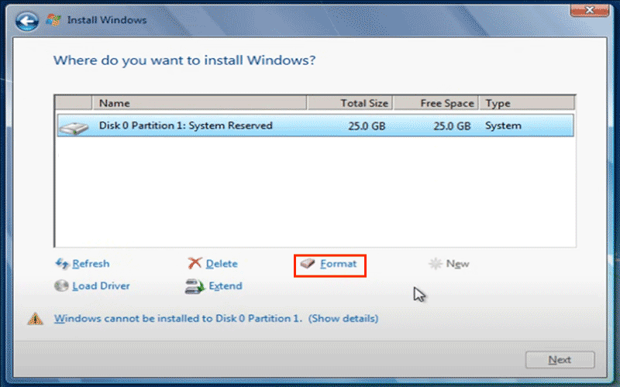This screenshot has height=387, width=620.
Task: Open Show details for the install warning
Action: 343,318
